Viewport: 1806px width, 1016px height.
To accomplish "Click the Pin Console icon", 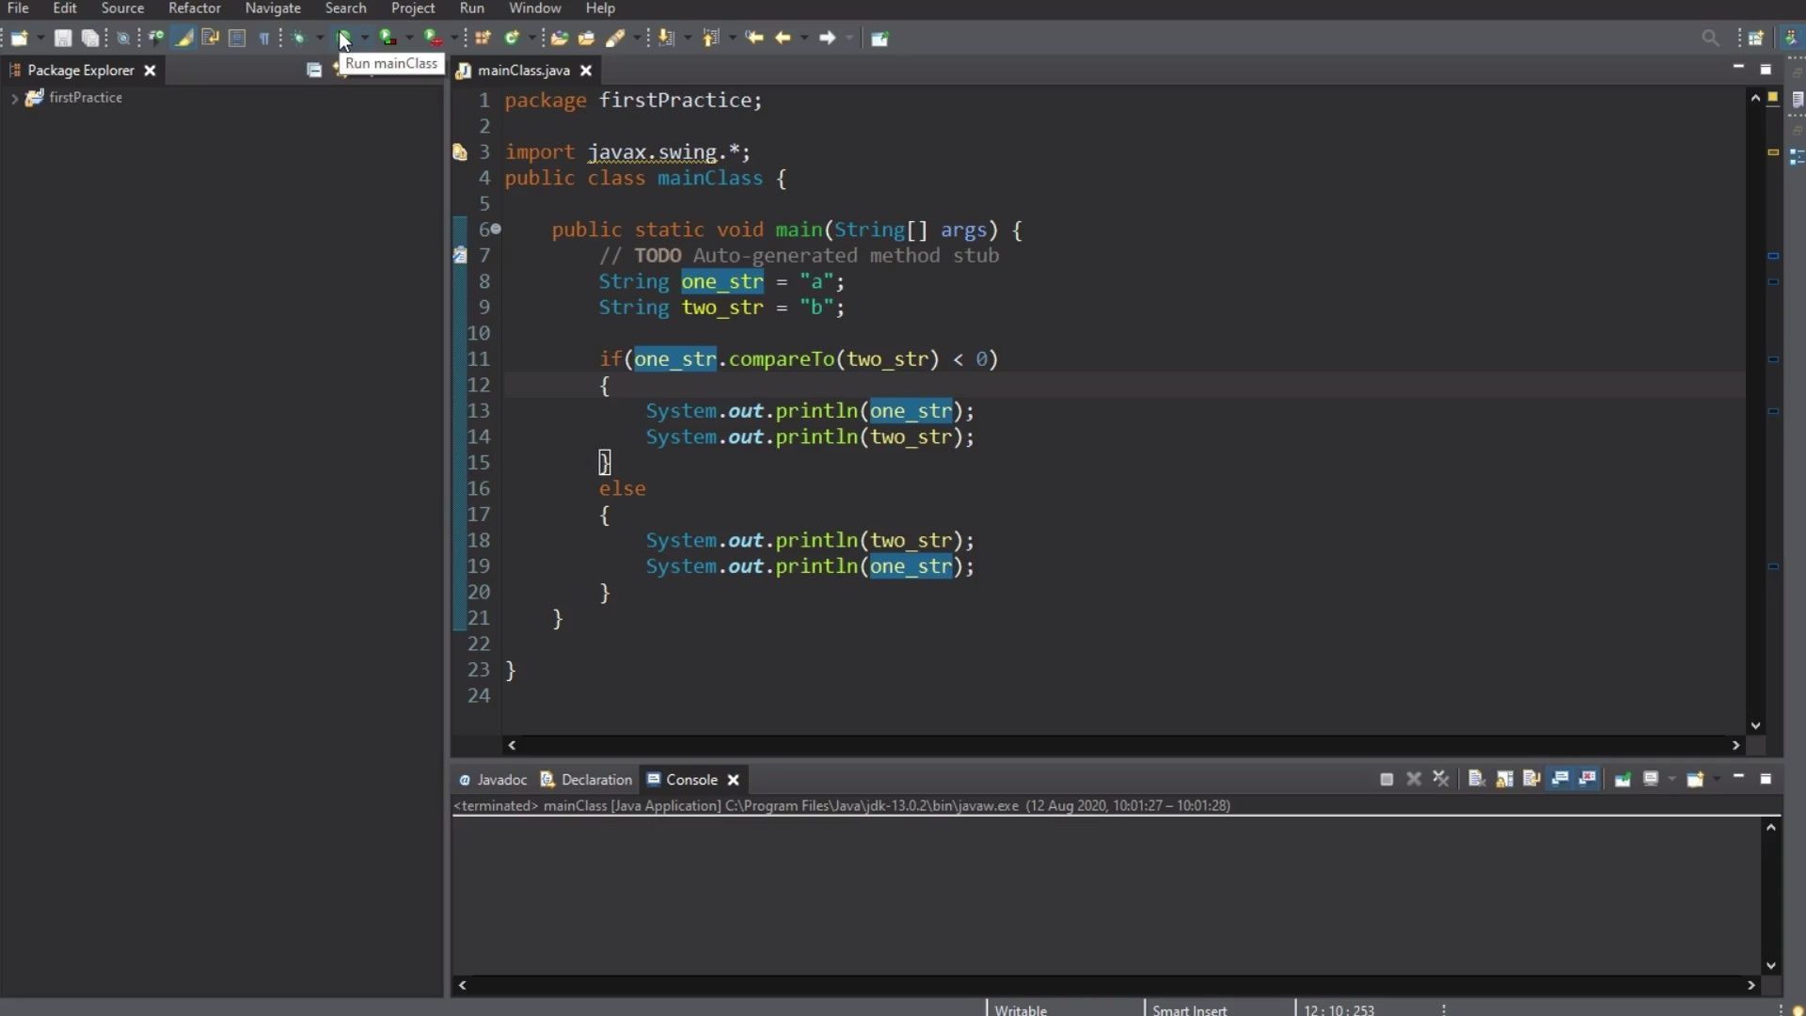I will [x=1623, y=779].
